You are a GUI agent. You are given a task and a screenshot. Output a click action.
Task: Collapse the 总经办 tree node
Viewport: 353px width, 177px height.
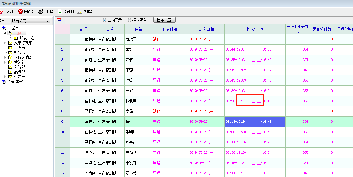tap(5, 33)
